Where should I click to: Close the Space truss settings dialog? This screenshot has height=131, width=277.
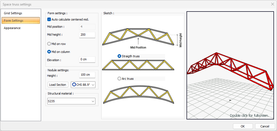click(272, 4)
